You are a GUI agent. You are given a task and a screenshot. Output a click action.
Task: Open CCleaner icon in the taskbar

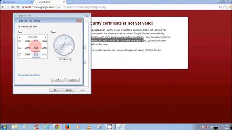(x=36, y=127)
